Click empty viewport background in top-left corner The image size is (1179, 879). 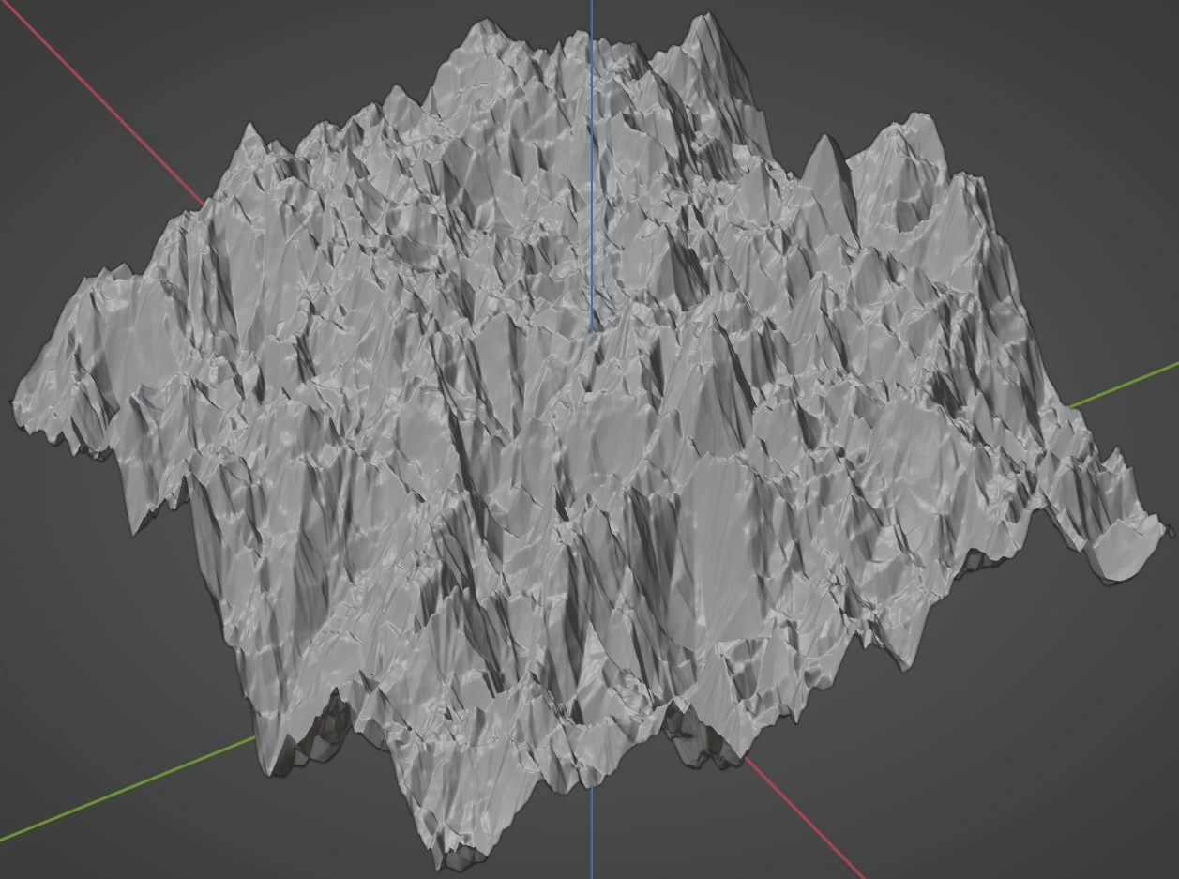point(56,188)
